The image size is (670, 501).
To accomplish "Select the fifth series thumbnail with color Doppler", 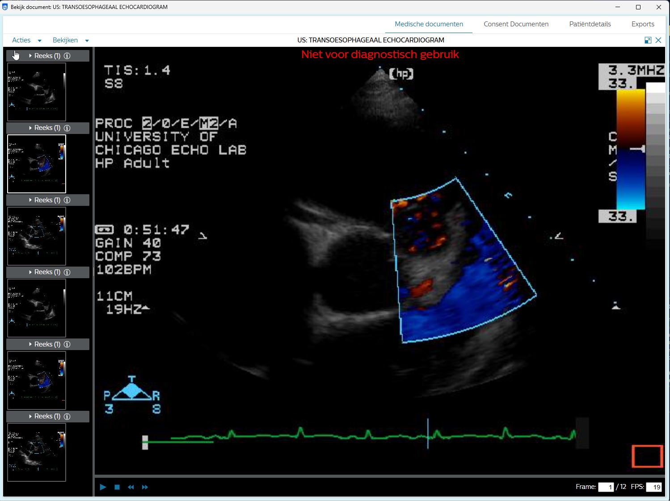I will click(x=37, y=380).
